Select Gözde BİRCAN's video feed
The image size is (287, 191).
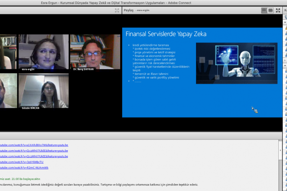(x=44, y=91)
